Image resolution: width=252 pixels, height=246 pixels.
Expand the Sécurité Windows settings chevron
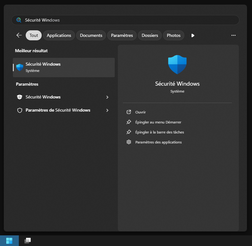click(108, 97)
